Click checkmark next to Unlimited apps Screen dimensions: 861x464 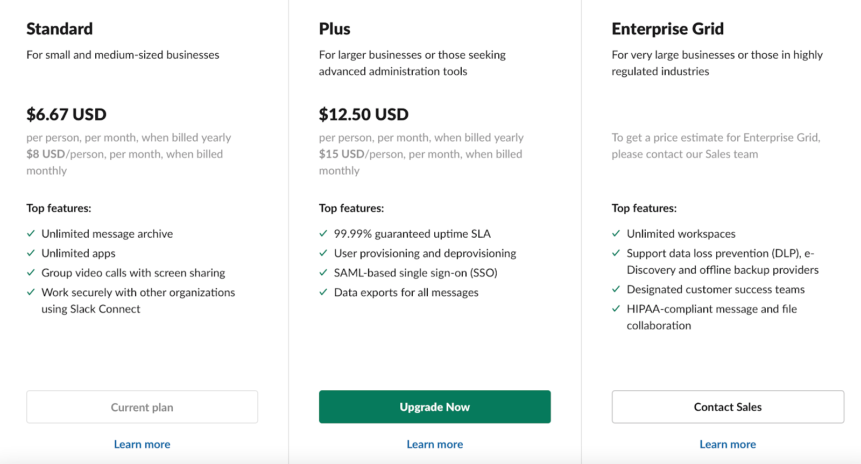(31, 253)
